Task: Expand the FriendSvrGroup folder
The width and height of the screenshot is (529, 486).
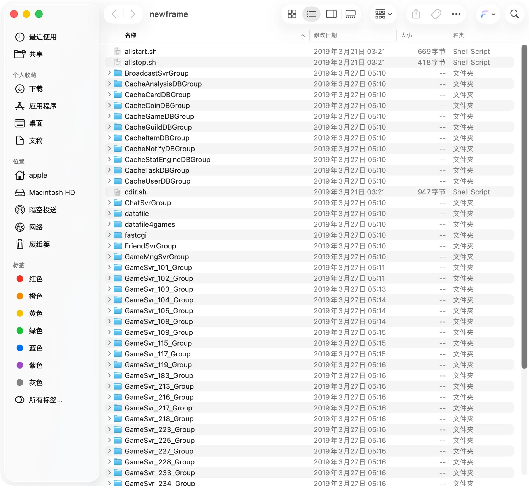Action: pos(109,246)
